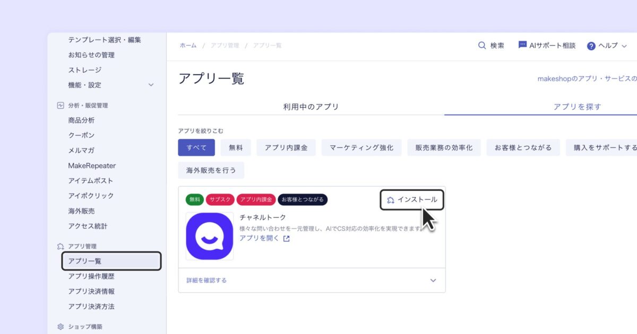Click the install cloud icon on インストール button

[x=390, y=200]
